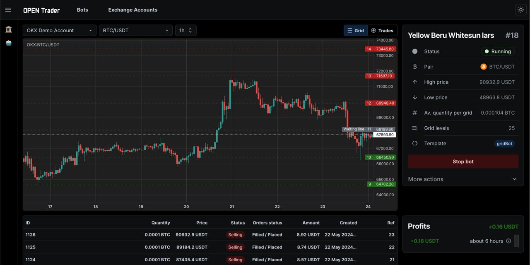This screenshot has width=530, height=265.
Task: Open the hamburger navigation menu
Action: pyautogui.click(x=8, y=10)
